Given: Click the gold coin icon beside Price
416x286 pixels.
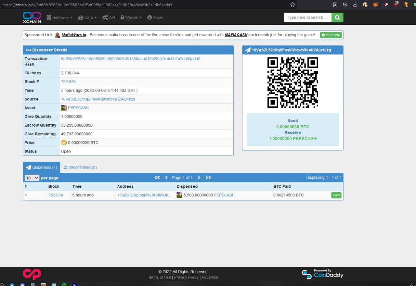Looking at the screenshot, I should coord(64,143).
